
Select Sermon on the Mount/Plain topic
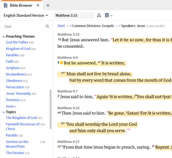(x=17, y=144)
